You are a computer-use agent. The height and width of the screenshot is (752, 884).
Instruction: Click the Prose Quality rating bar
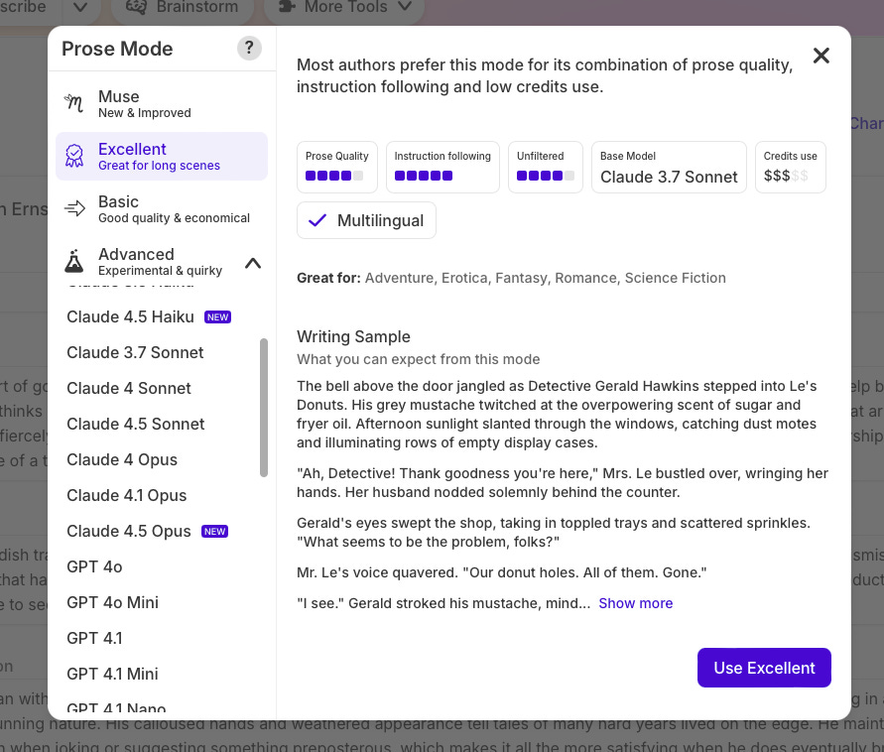334,176
